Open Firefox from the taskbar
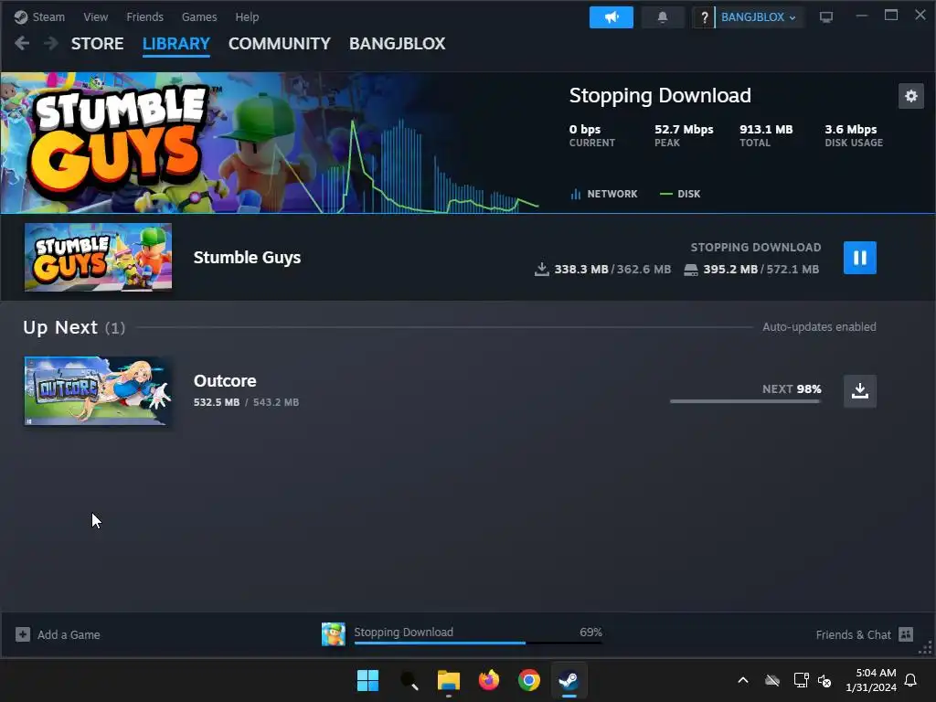This screenshot has height=702, width=936. tap(489, 680)
